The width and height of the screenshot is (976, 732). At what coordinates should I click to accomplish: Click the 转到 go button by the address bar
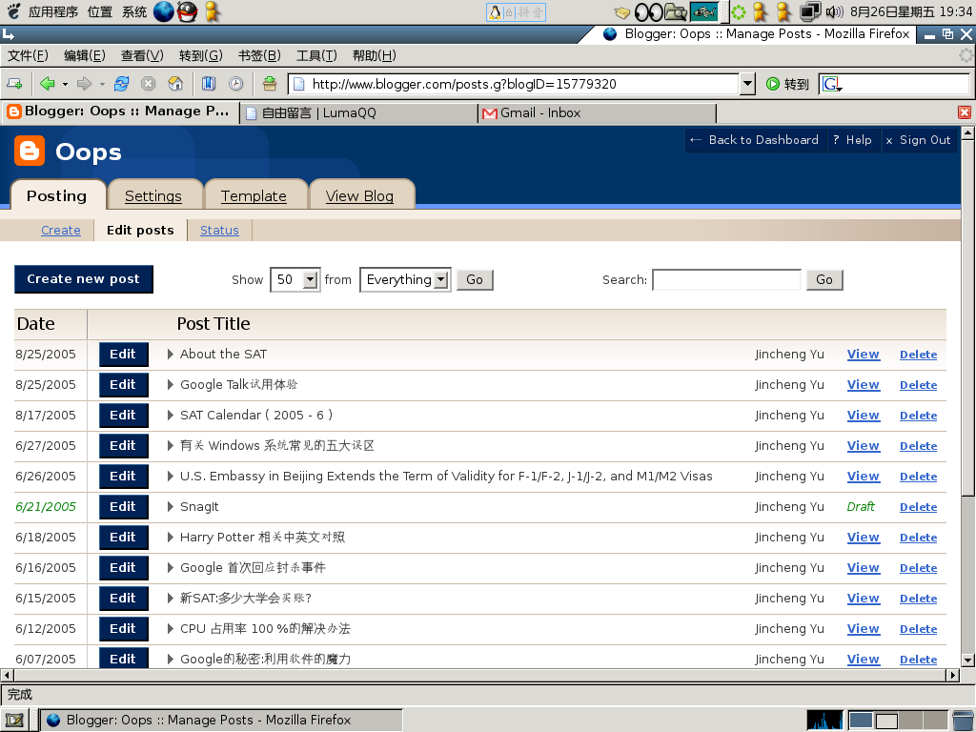787,84
